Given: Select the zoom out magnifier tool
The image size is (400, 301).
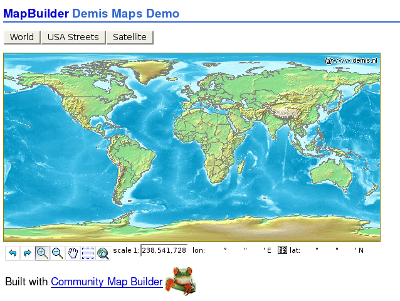Looking at the screenshot, I should 58,253.
